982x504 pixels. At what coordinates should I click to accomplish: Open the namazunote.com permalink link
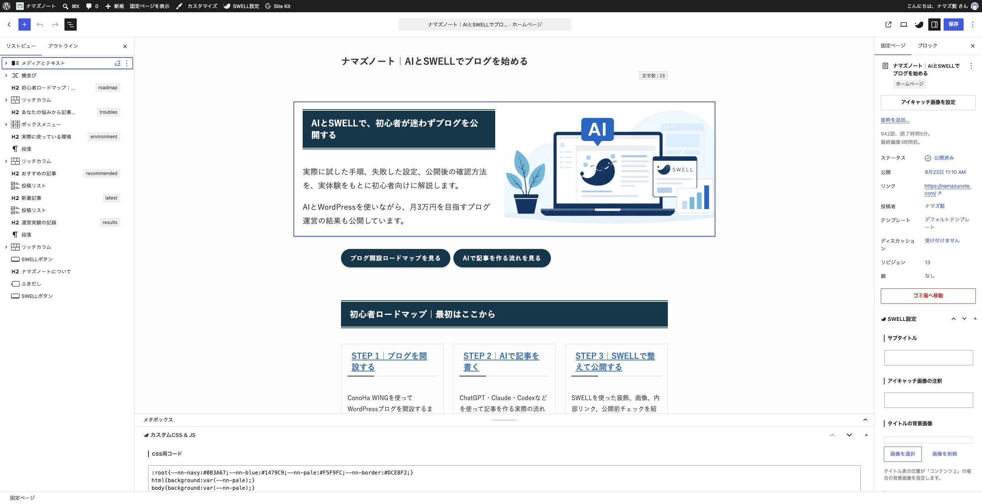pos(947,189)
